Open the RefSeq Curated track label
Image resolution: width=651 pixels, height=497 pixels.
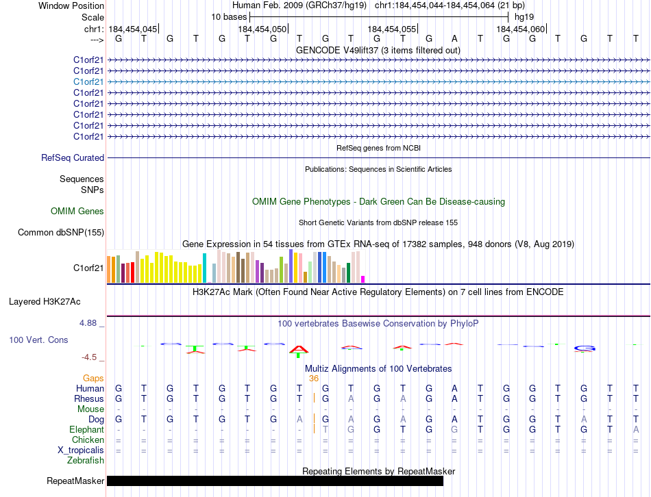pos(73,157)
